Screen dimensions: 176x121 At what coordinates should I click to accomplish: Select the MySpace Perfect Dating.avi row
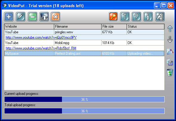(84, 54)
